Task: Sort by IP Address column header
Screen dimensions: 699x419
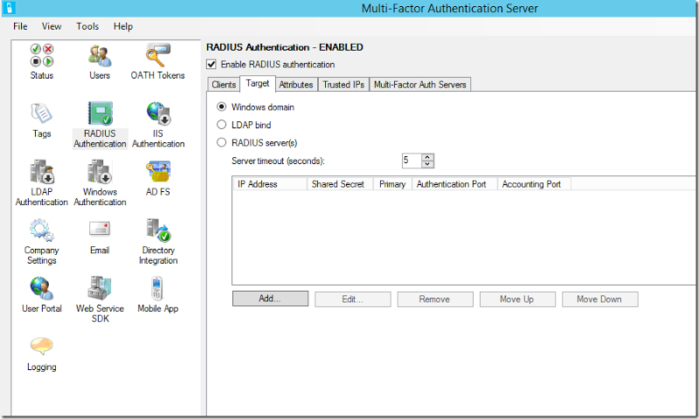Action: (270, 184)
